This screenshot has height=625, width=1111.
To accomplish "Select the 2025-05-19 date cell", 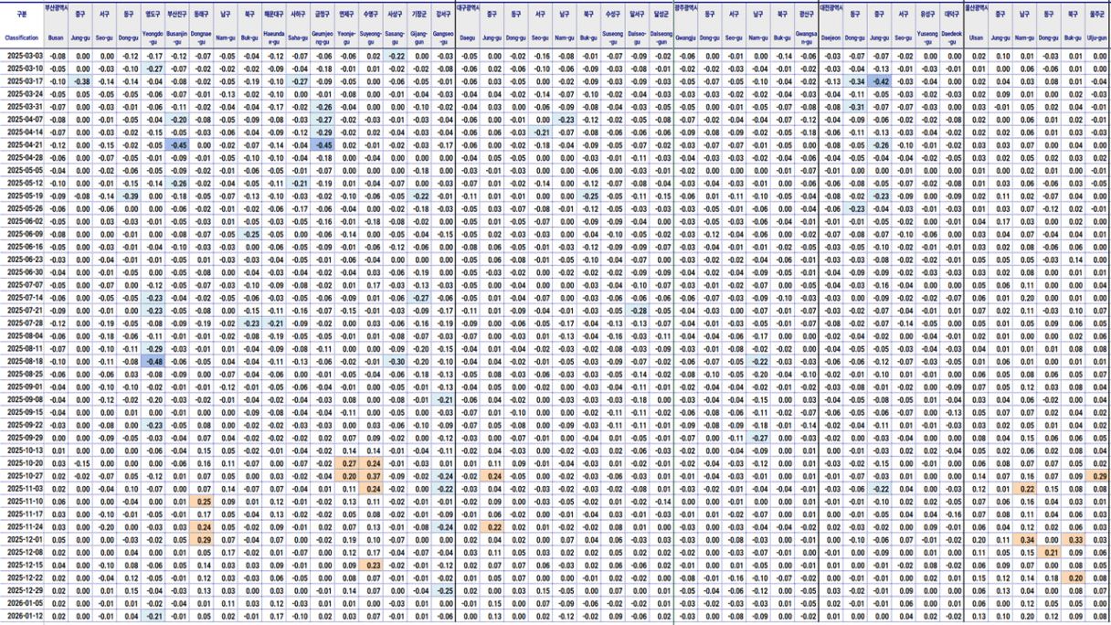I will [x=22, y=196].
